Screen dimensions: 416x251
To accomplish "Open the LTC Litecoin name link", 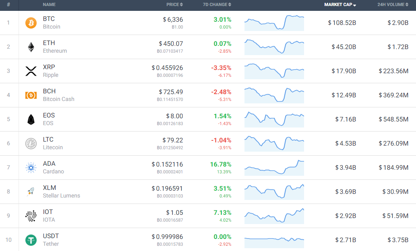I will point(53,143).
